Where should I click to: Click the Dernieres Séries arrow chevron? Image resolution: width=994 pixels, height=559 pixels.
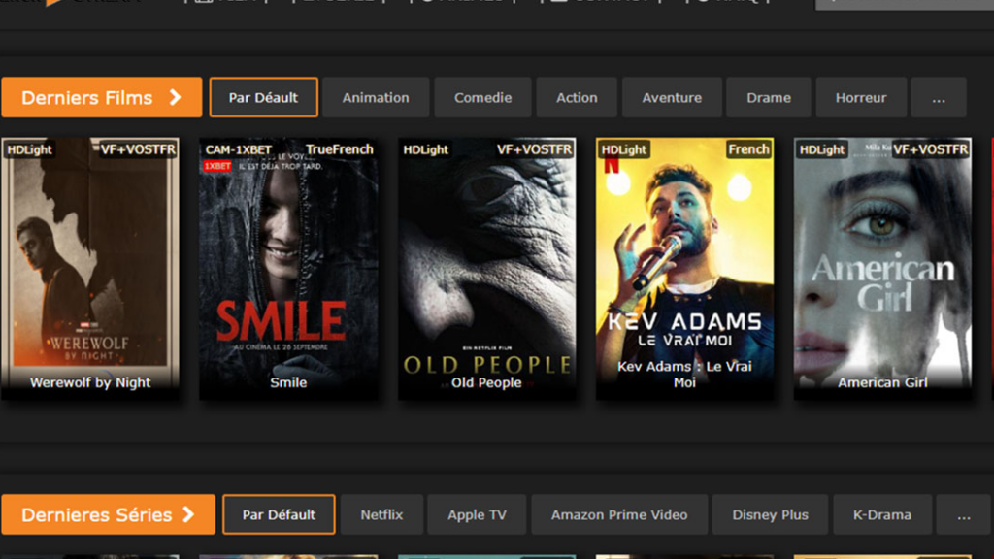(188, 514)
